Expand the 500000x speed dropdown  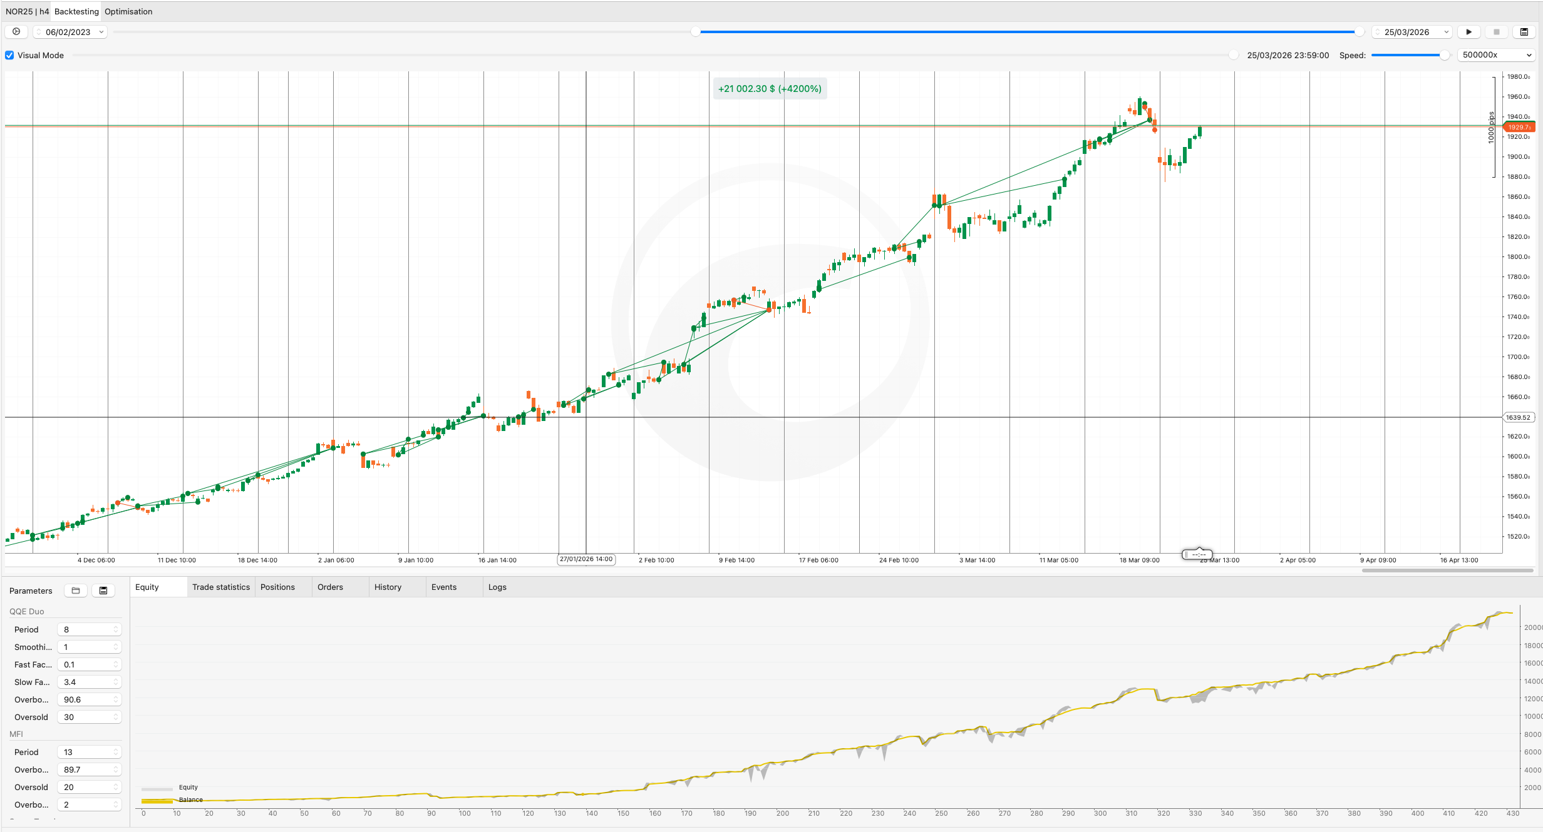click(x=1497, y=55)
